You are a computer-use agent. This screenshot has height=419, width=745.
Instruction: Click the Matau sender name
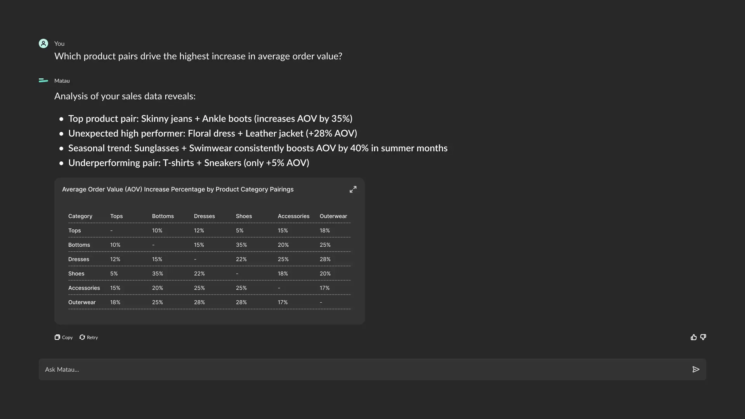tap(62, 81)
